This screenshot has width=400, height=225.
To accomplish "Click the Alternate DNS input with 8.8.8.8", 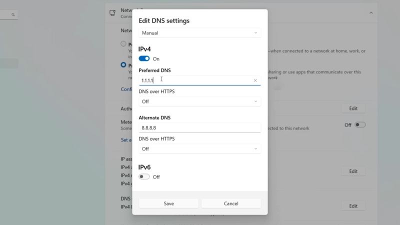I will coord(199,128).
